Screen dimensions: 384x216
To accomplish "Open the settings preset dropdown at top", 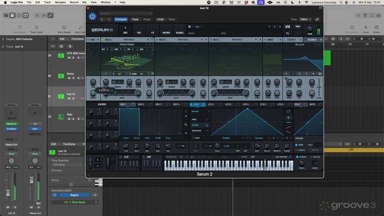I will 126,13.
